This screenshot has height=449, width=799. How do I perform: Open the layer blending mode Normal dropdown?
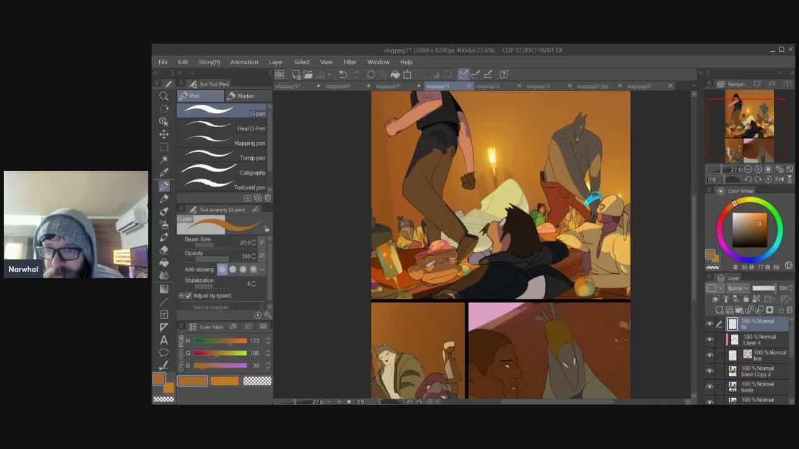coord(737,288)
